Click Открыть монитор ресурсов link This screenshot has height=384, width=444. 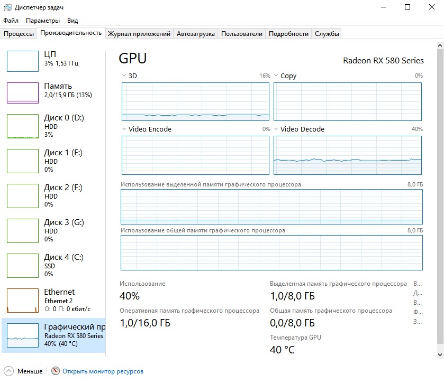click(x=103, y=371)
